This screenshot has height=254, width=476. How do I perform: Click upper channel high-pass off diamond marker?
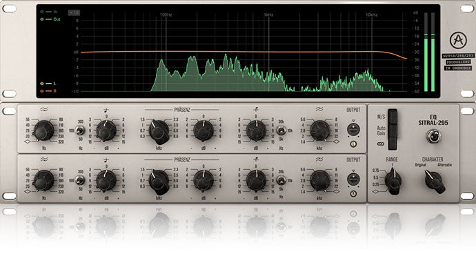pyautogui.click(x=28, y=142)
